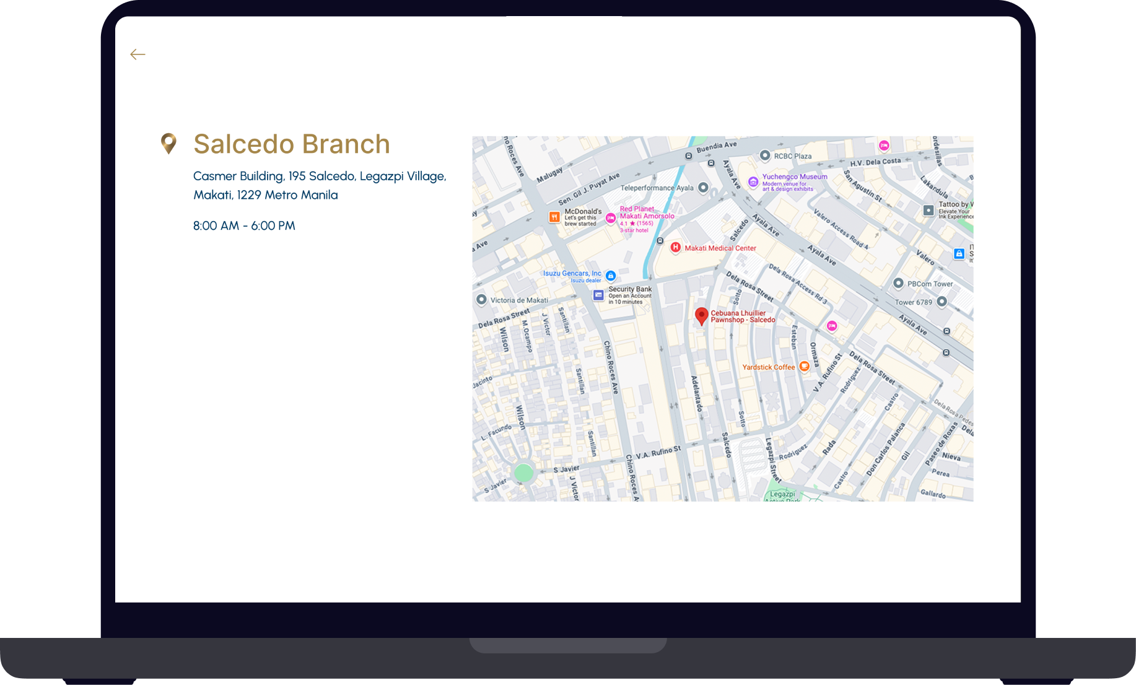Click the green circle park area

coord(524,473)
